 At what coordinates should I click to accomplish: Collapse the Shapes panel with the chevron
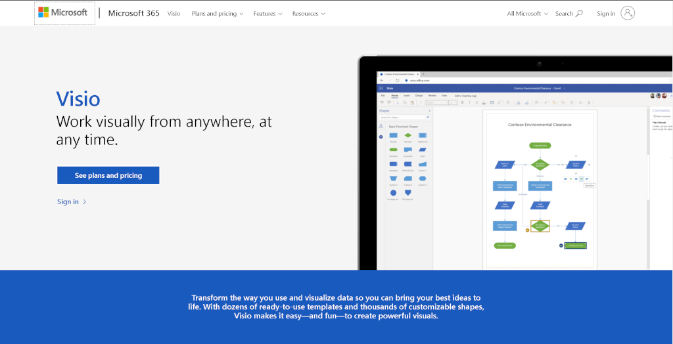click(x=430, y=111)
